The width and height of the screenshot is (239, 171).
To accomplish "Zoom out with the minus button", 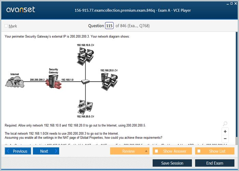I will [225, 139].
